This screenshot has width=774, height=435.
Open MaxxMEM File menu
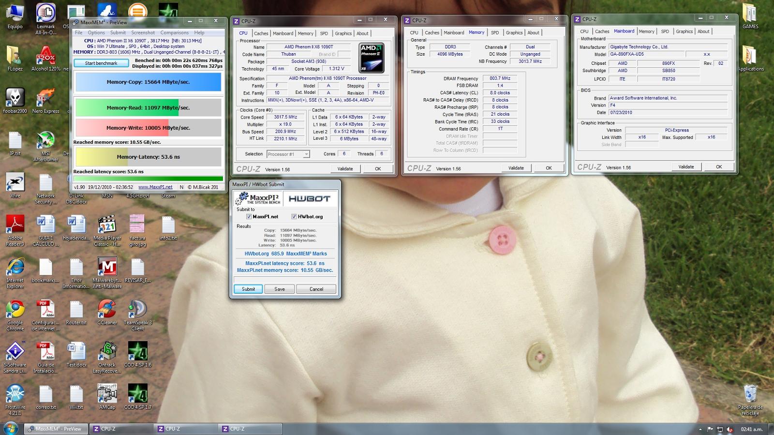coord(78,33)
